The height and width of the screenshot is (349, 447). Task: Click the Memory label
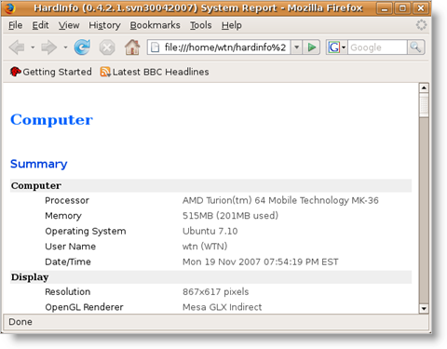[63, 216]
